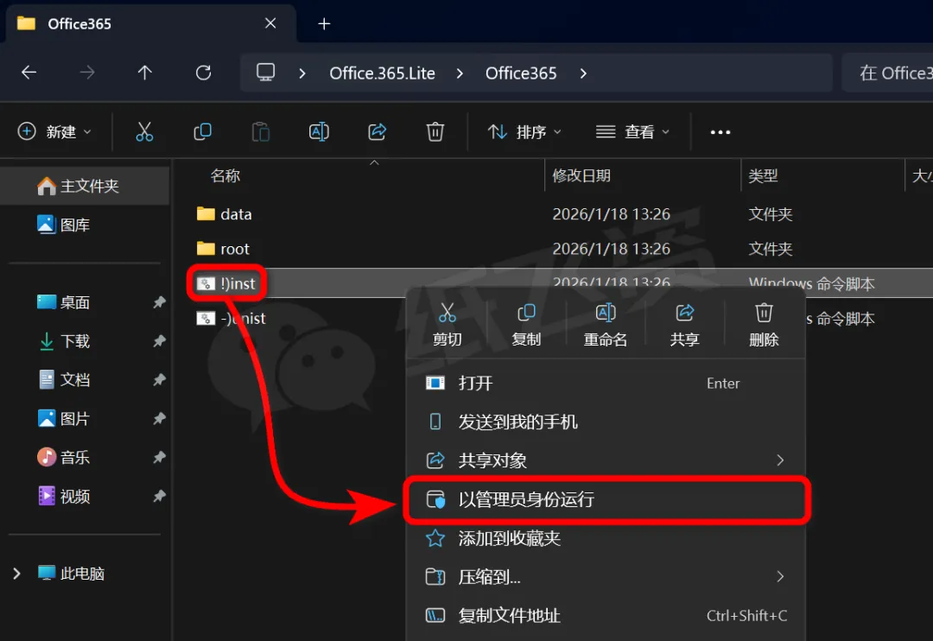Screen dimensions: 933x641
Task: Expand the 此电脑 tree node
Action: [16, 574]
